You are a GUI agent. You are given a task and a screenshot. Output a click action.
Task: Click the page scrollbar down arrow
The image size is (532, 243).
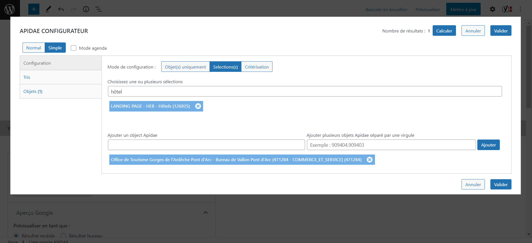click(529, 234)
